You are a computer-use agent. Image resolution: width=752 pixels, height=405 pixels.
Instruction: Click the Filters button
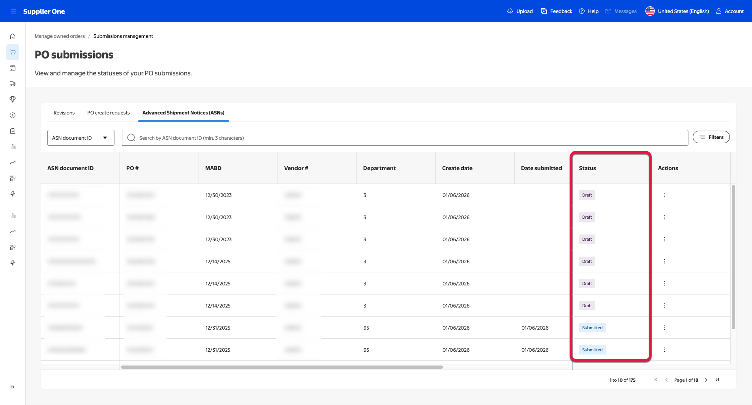pyautogui.click(x=711, y=137)
